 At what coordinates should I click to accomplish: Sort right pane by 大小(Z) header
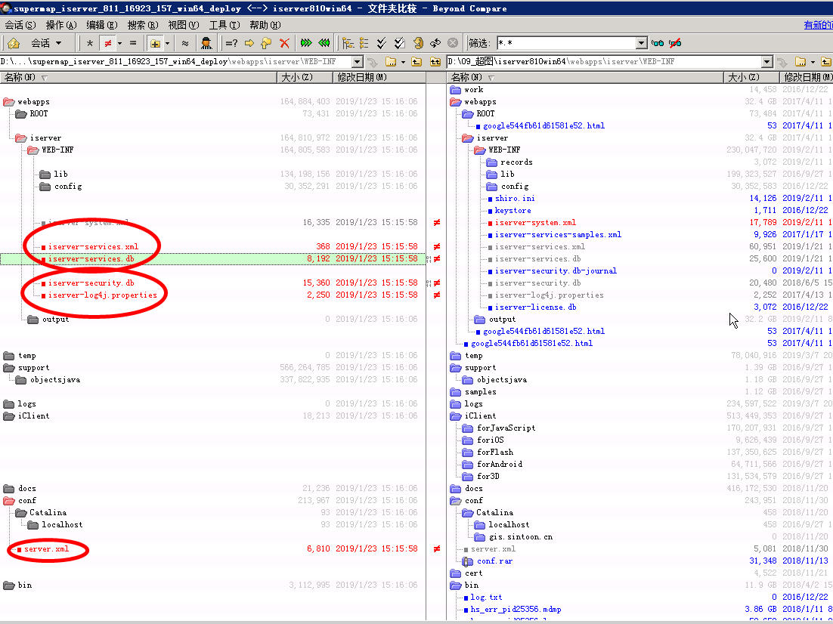point(751,78)
